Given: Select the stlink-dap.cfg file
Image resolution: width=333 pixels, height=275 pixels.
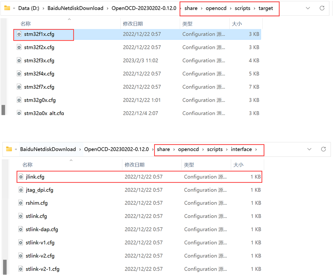Looking at the screenshot, I should click(42, 230).
